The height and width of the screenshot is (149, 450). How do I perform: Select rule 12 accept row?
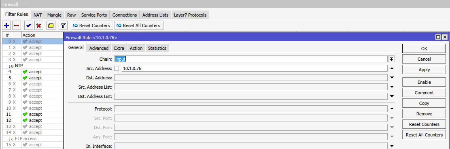[32, 120]
